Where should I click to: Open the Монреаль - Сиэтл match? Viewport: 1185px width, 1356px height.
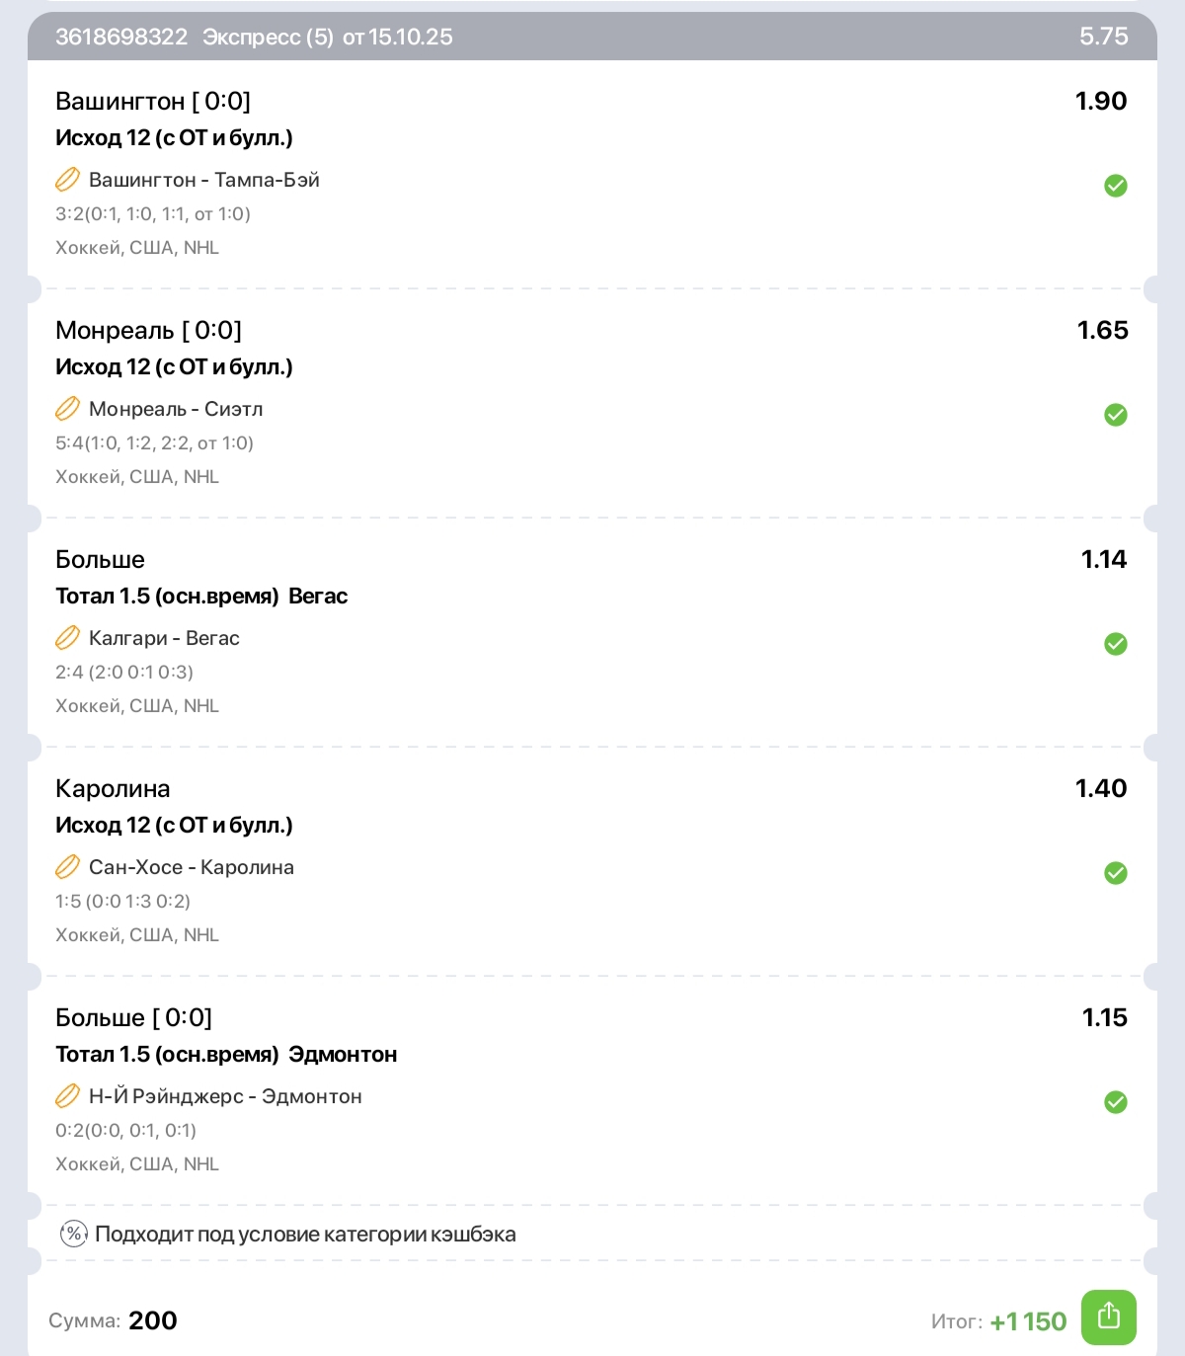(x=176, y=409)
